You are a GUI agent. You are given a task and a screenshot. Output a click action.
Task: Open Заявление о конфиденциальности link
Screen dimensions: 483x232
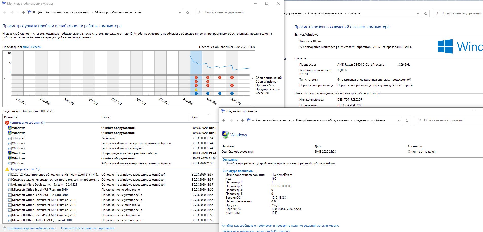[256, 231]
